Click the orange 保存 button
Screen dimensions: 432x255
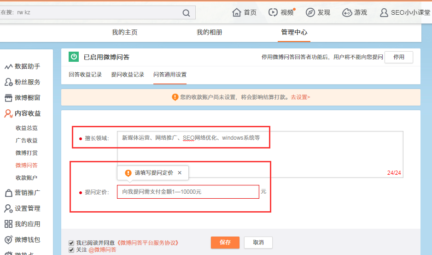(225, 243)
